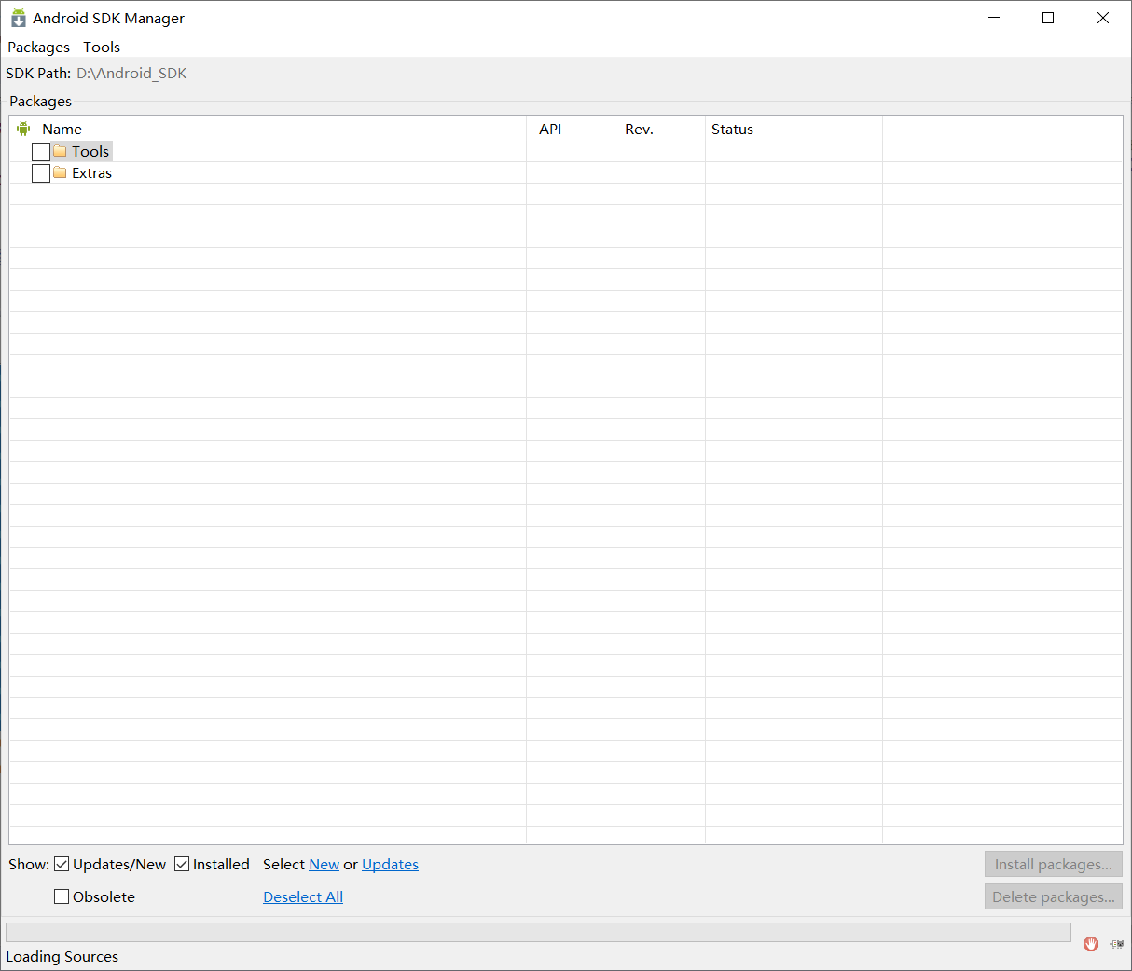The width and height of the screenshot is (1132, 971).
Task: Maximize the SDK Manager window
Action: [1048, 18]
